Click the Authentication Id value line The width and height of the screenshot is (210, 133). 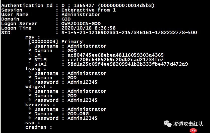(x=108, y=6)
